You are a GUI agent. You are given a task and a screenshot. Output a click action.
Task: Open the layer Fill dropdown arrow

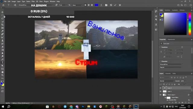(185, 84)
